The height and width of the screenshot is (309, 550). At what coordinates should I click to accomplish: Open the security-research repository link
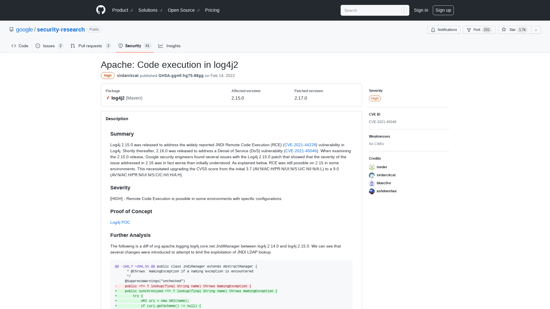(x=61, y=29)
